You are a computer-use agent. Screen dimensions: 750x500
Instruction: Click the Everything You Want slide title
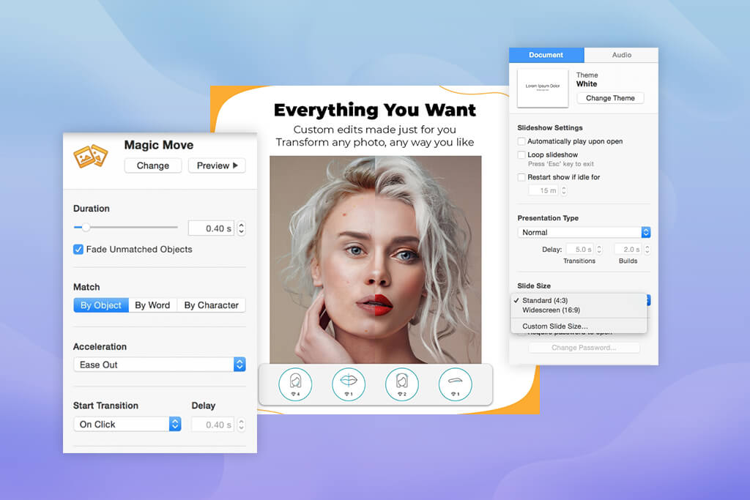coord(375,110)
